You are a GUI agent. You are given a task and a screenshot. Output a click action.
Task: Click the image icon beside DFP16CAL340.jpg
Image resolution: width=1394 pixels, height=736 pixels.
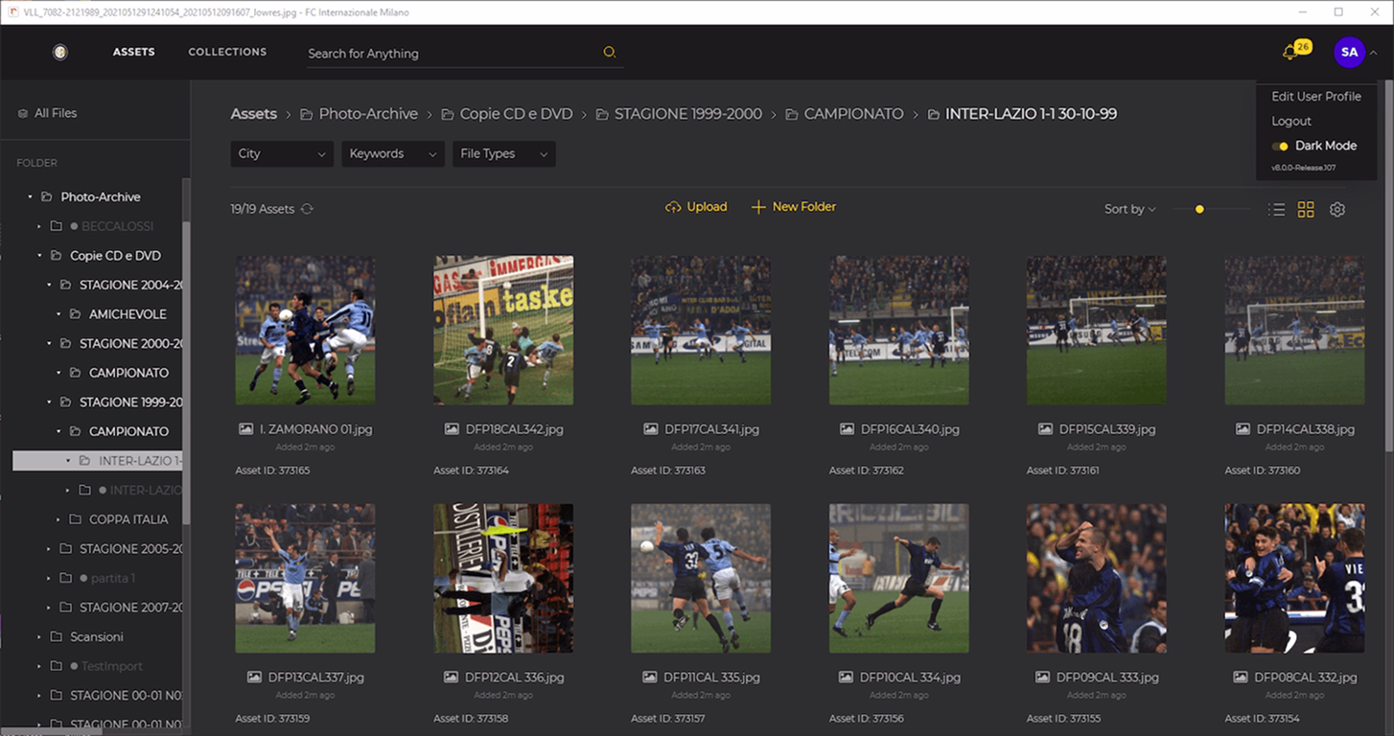pos(847,429)
